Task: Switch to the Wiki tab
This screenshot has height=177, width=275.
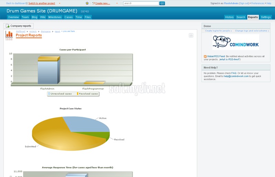Action: [43, 17]
